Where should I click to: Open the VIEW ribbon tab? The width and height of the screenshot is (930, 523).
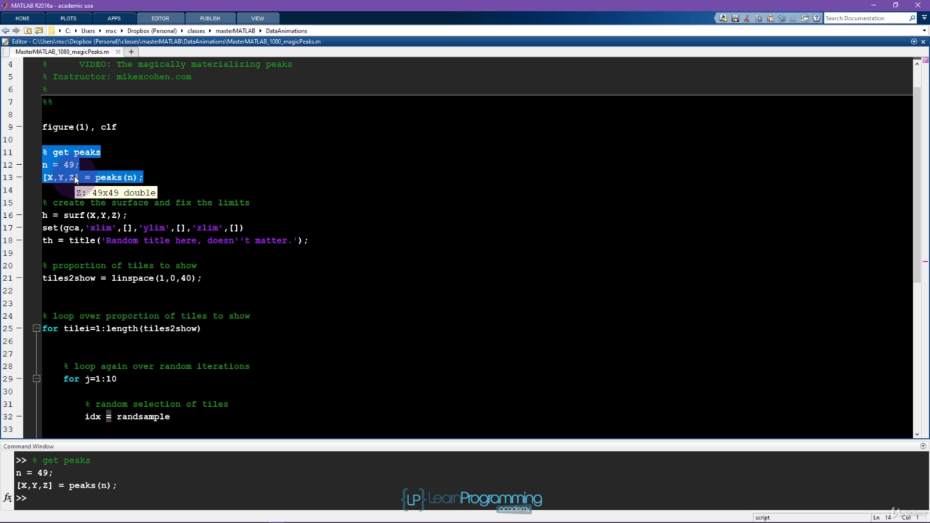point(257,18)
